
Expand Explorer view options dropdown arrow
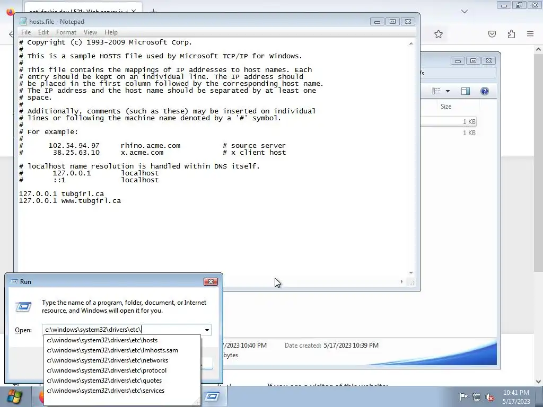tap(448, 91)
